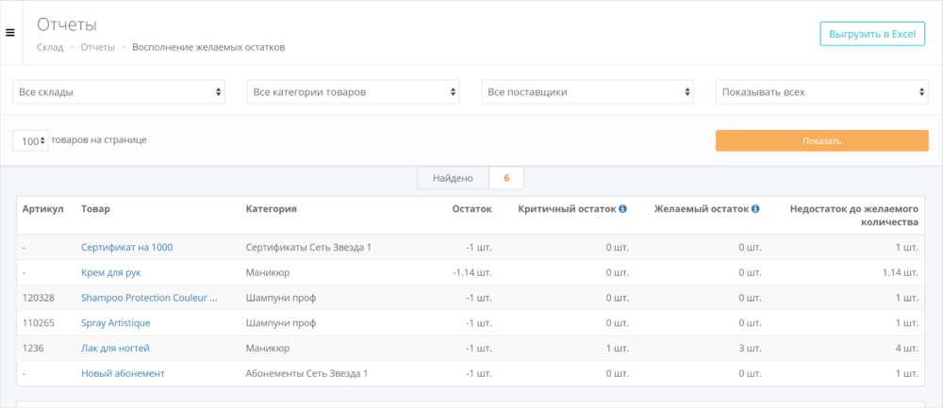The image size is (943, 408).
Task: Open Все категории товаров dropdown
Action: 353,92
